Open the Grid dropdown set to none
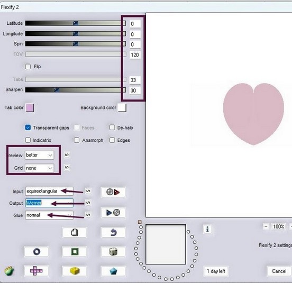 pos(40,168)
